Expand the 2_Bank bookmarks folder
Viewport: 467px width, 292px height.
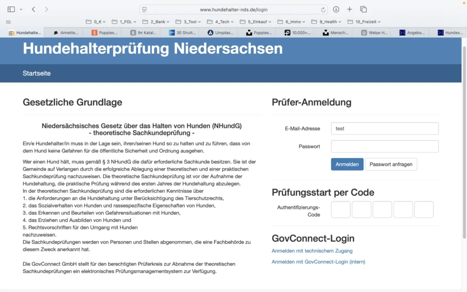pyautogui.click(x=156, y=22)
